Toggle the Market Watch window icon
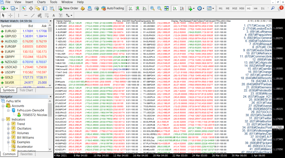 click(x=24, y=8)
